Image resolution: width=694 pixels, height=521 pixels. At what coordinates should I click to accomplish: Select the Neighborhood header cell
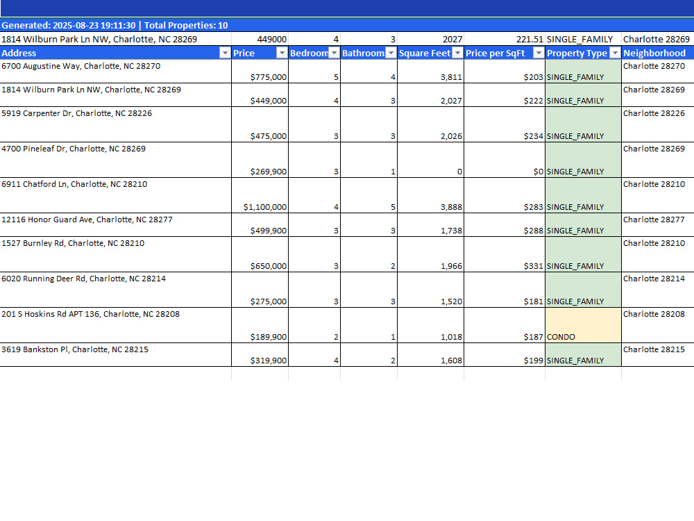(658, 53)
